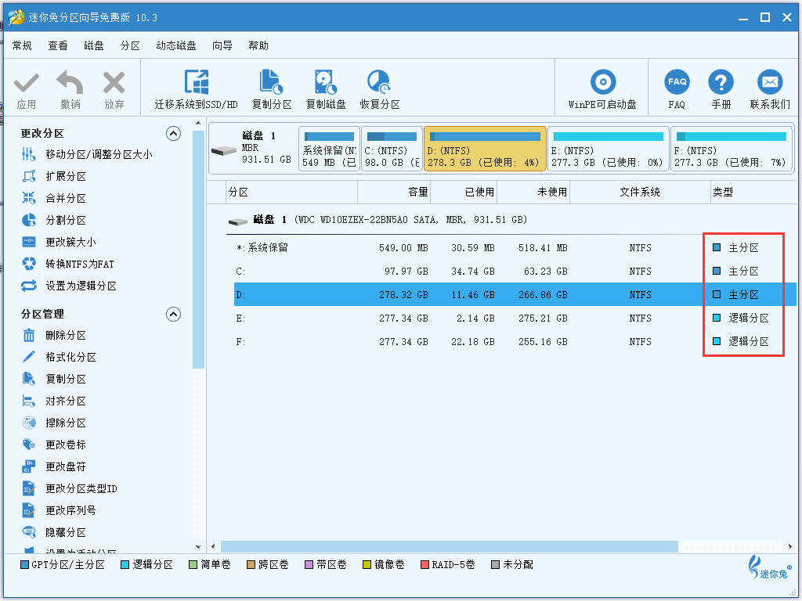Open the Partition (分区) menu
The image size is (802, 601).
(x=130, y=46)
